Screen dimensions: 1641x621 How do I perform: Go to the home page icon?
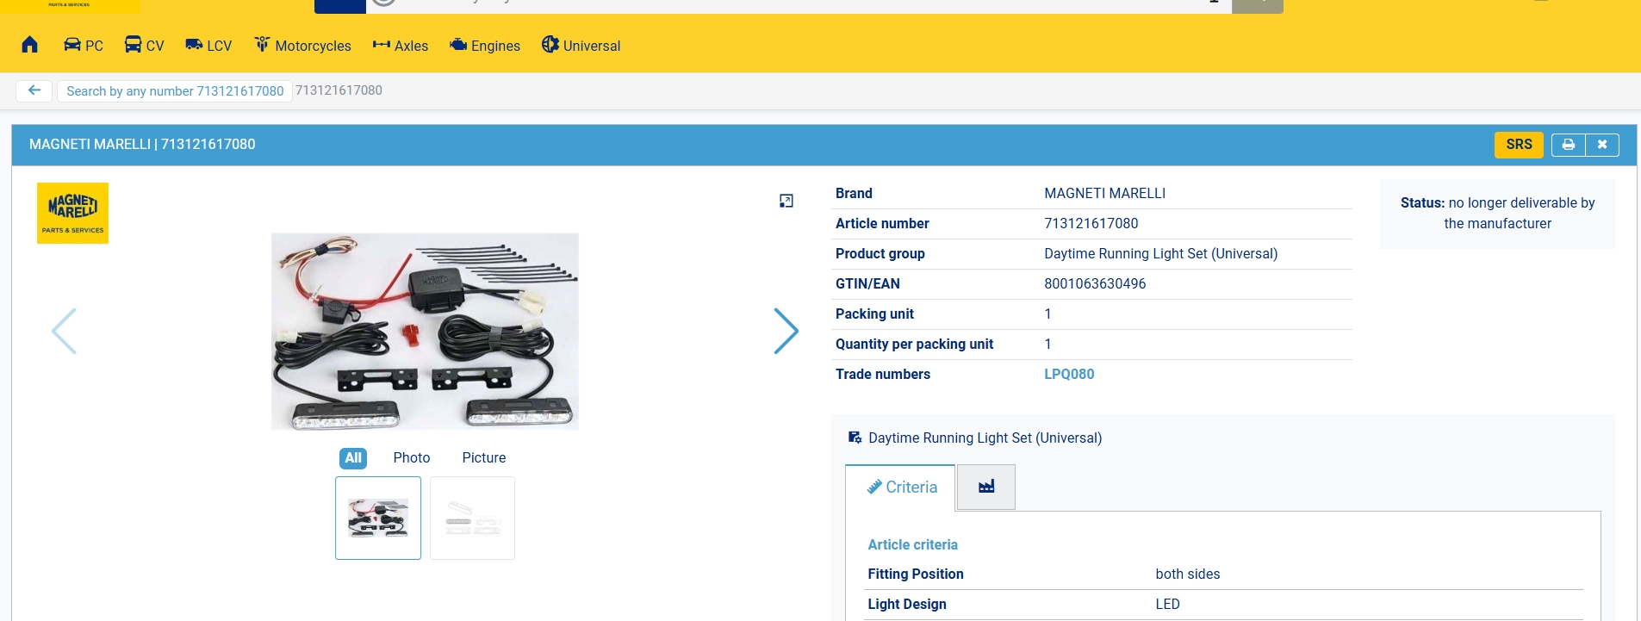coord(29,45)
